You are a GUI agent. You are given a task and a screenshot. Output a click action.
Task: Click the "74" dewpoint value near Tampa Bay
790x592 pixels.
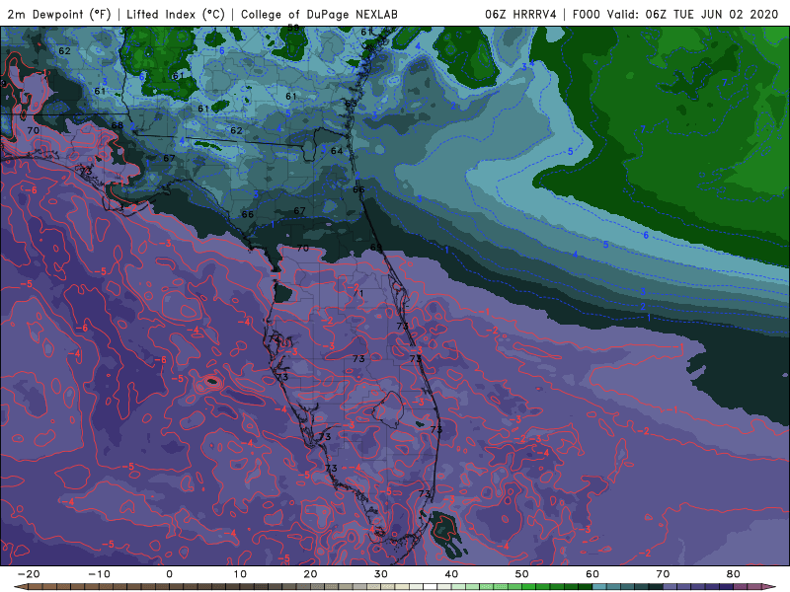[x=275, y=338]
